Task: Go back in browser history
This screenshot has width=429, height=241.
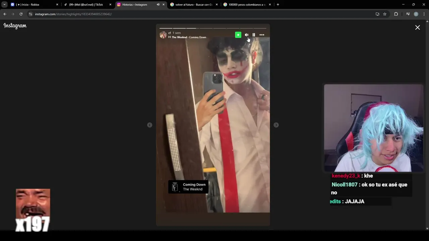Action: coord(5,14)
